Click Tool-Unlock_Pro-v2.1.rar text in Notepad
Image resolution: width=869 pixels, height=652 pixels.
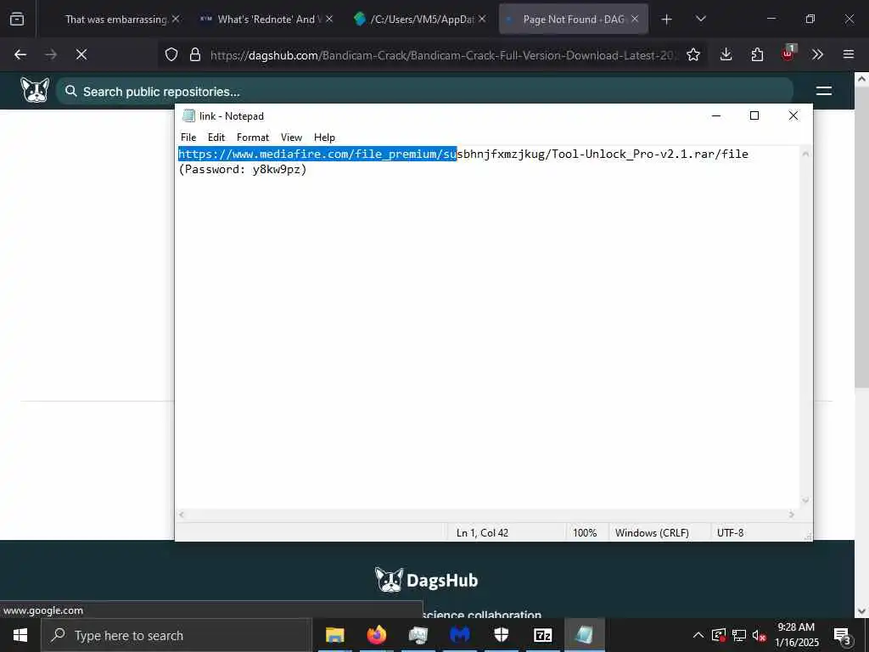(x=631, y=155)
